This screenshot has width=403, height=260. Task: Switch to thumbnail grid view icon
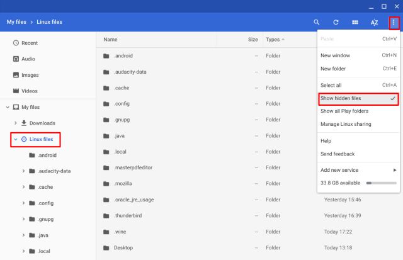click(355, 22)
